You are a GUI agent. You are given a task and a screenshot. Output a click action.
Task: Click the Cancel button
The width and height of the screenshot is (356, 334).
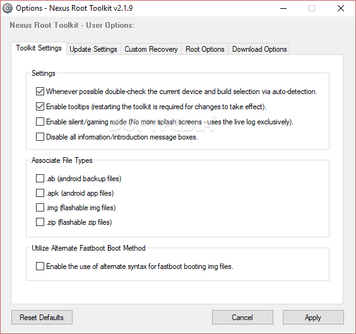[242, 317]
